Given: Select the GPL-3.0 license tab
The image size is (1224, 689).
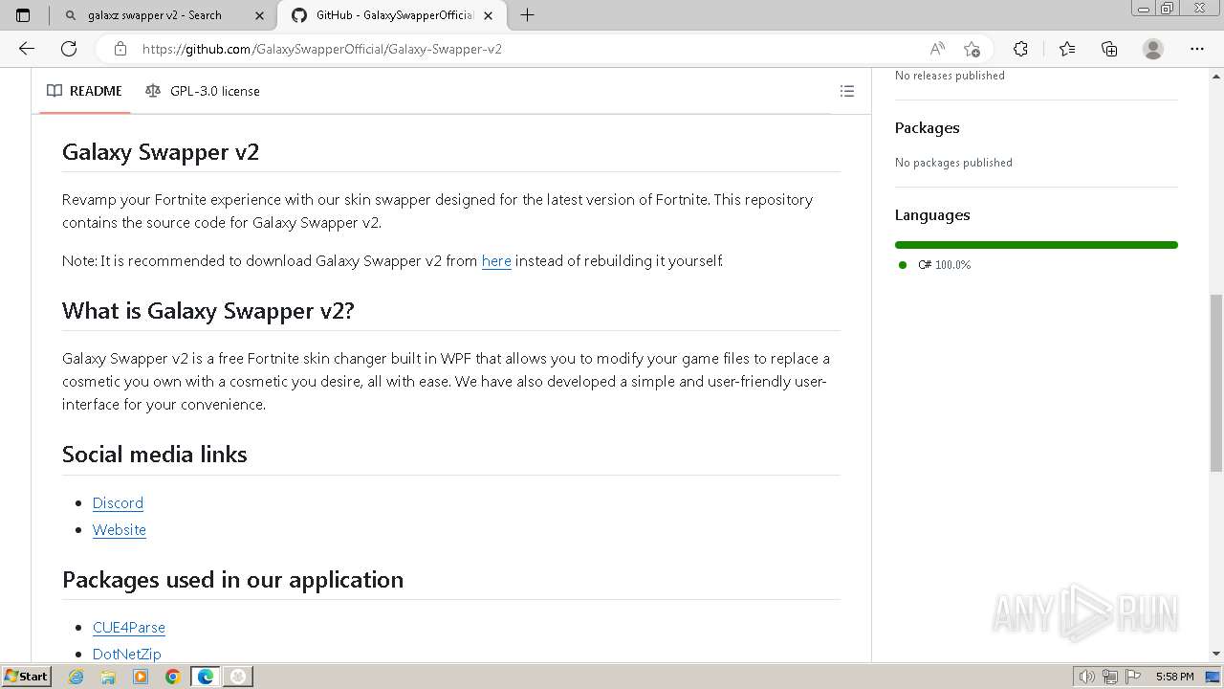Looking at the screenshot, I should click(x=203, y=91).
